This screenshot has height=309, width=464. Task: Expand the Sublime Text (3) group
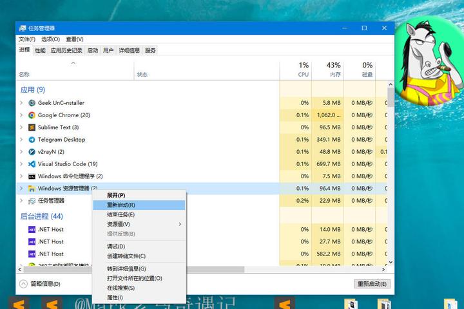point(21,127)
